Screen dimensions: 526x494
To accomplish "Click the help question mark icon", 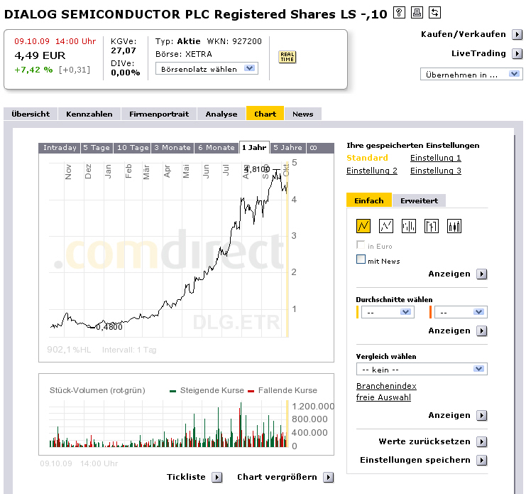I will coord(399,13).
